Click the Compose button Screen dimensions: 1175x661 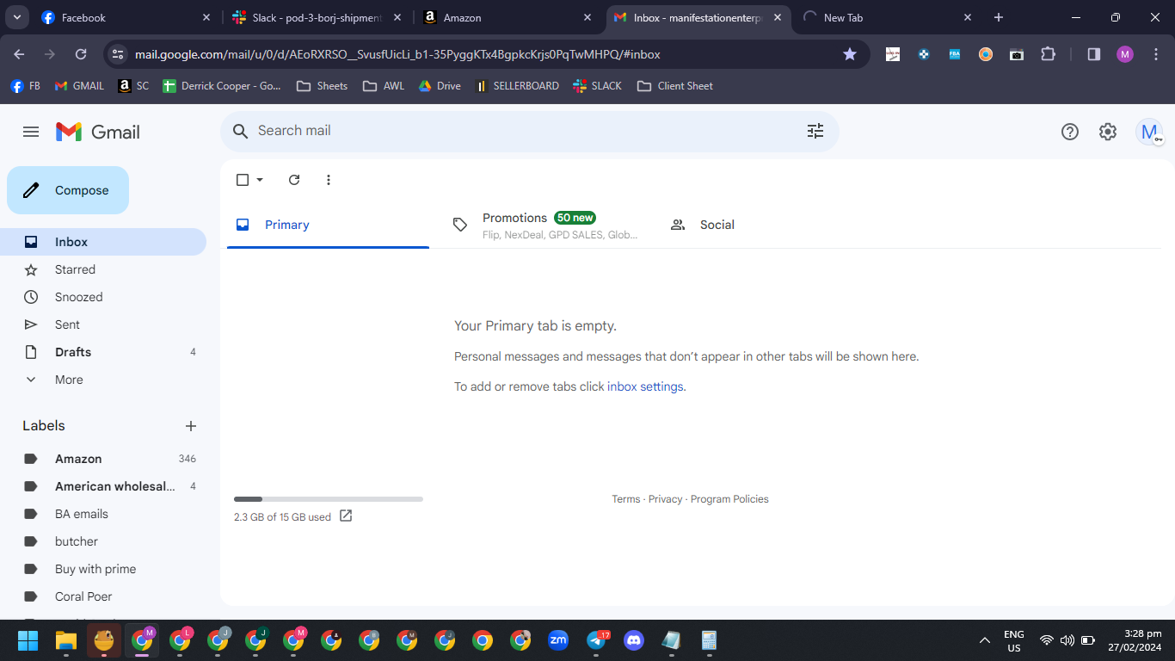(x=68, y=190)
